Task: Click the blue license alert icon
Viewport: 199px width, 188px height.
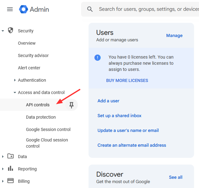Action: [97, 57]
